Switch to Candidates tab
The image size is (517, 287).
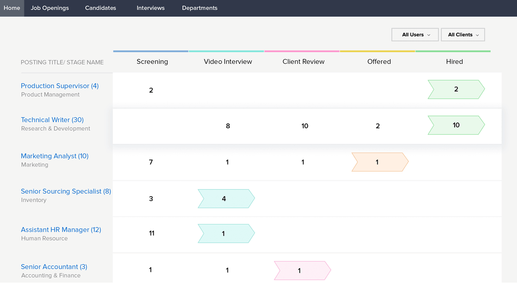[x=101, y=8]
